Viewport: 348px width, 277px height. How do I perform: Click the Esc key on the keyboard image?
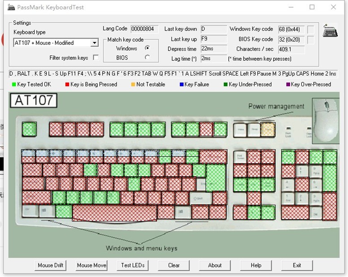[29, 129]
